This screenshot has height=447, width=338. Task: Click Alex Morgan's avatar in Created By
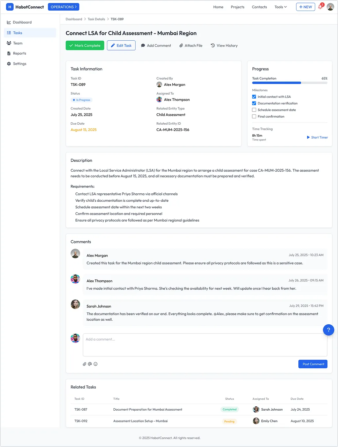159,85
